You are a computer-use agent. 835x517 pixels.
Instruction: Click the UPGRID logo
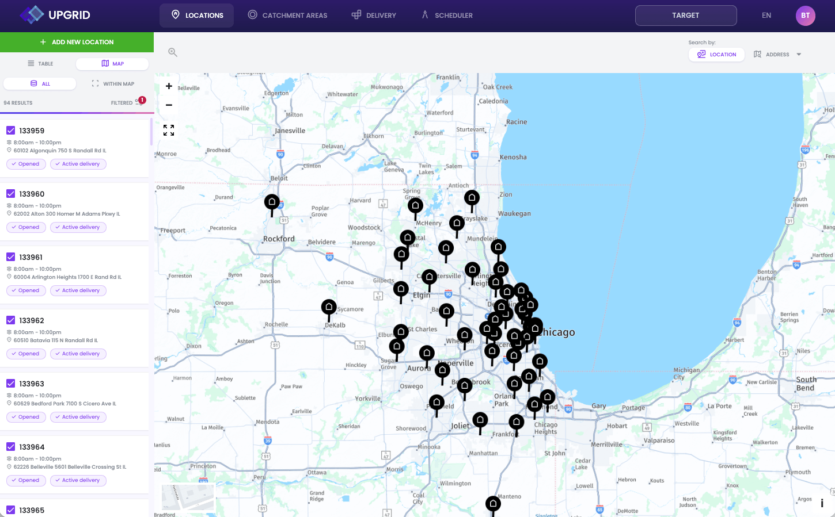point(55,15)
